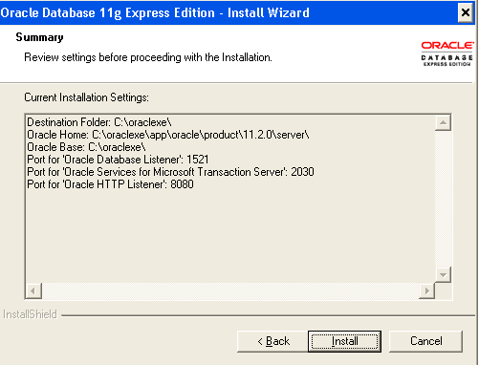Click the Current Installation Settings label
The width and height of the screenshot is (479, 365).
pos(86,97)
